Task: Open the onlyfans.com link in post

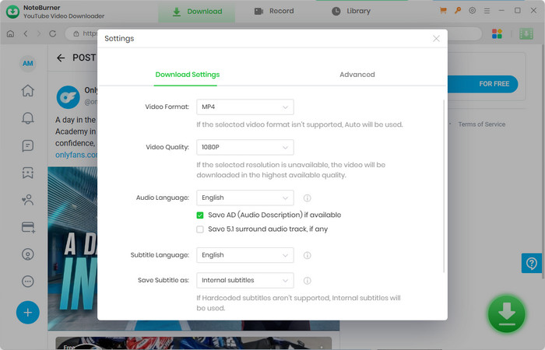Action: 76,155
